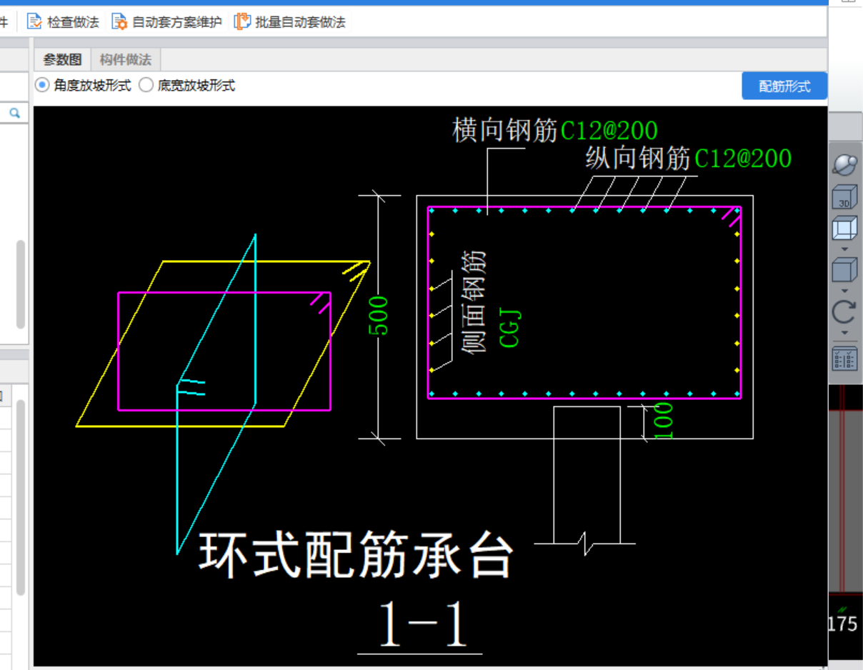Edit the 纵向钢筋 C12@200 value

click(743, 158)
